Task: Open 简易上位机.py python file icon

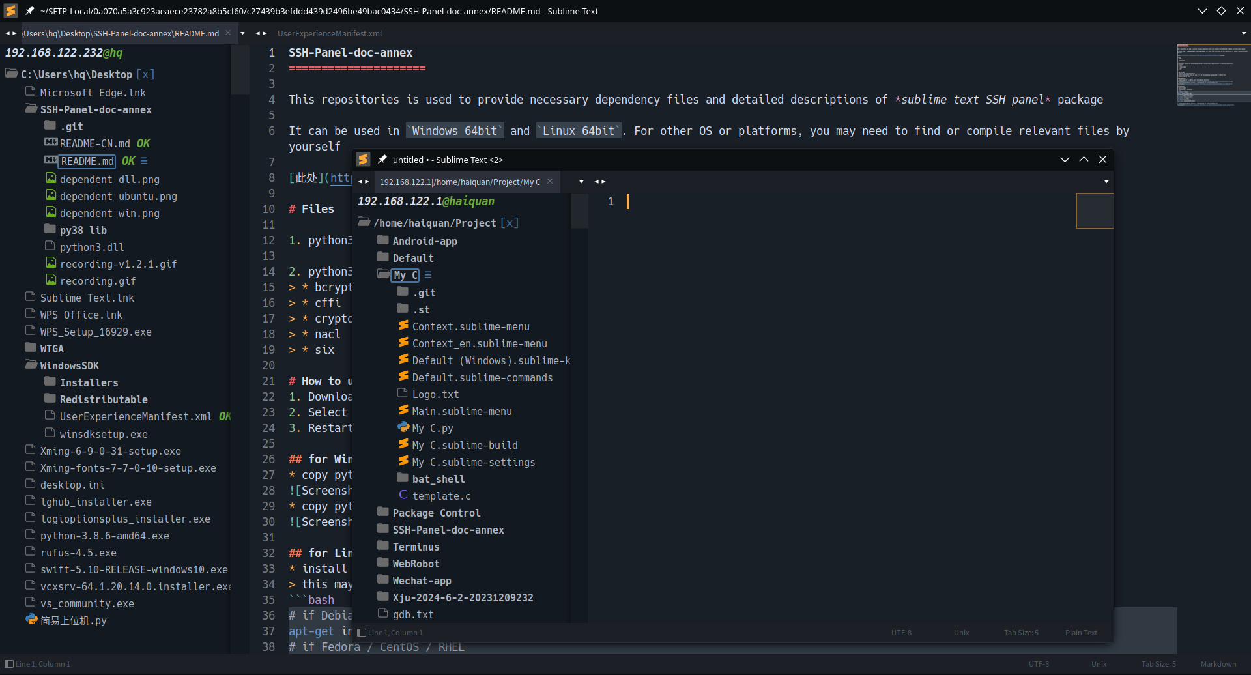Action: (31, 619)
